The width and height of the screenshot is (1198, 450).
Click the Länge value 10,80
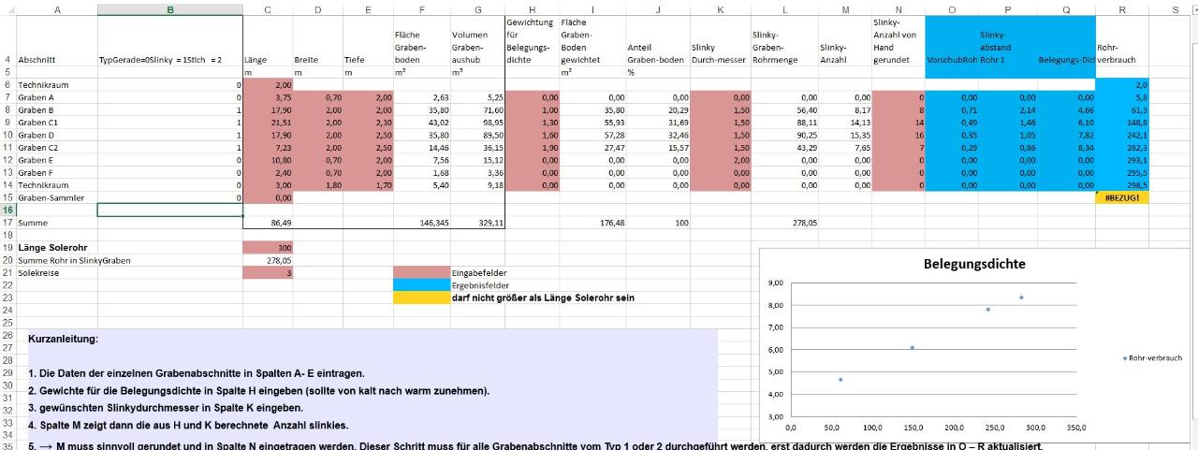point(268,160)
